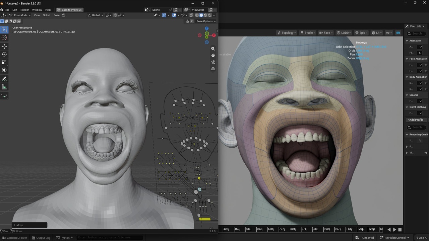This screenshot has height=241, width=429.
Task: Toggle X-ray display in Blender header
Action: coord(191,15)
